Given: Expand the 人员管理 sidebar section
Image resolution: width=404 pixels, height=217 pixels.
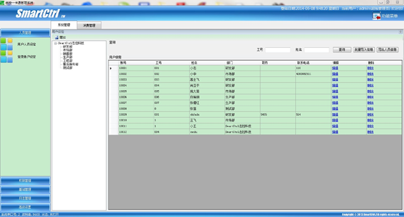Looking at the screenshot, I should click(25, 33).
